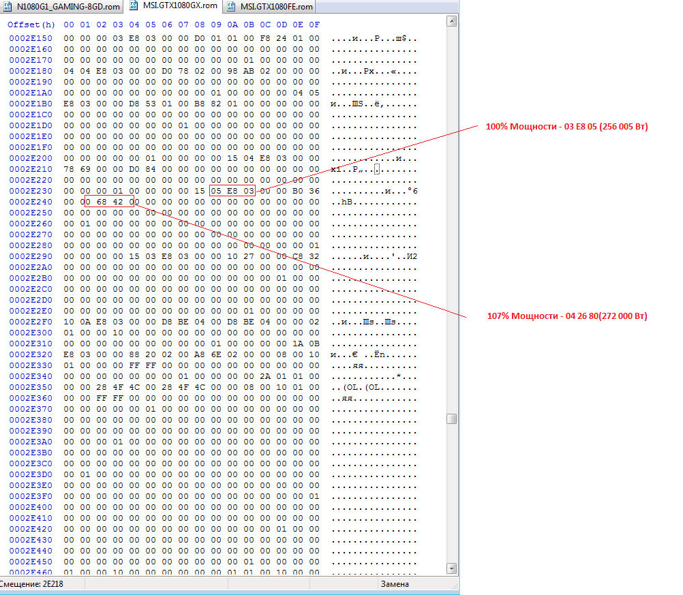This screenshot has width=683, height=595.
Task: Click byte B8 in row 0002E1B0
Action: (200, 104)
